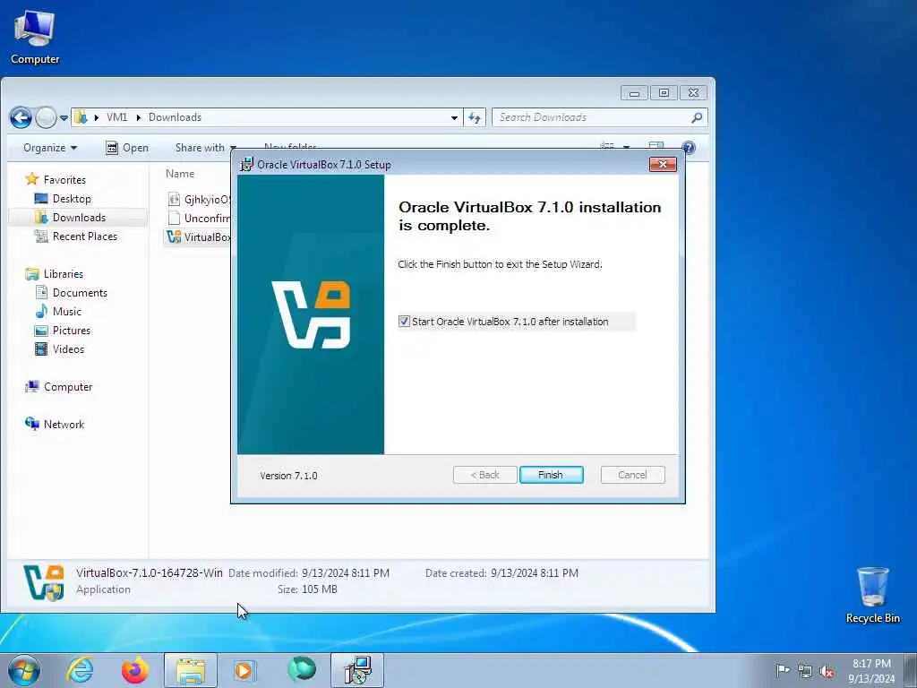This screenshot has width=917, height=688.
Task: Select the VirtualBox installer file in the list
Action: (x=199, y=236)
